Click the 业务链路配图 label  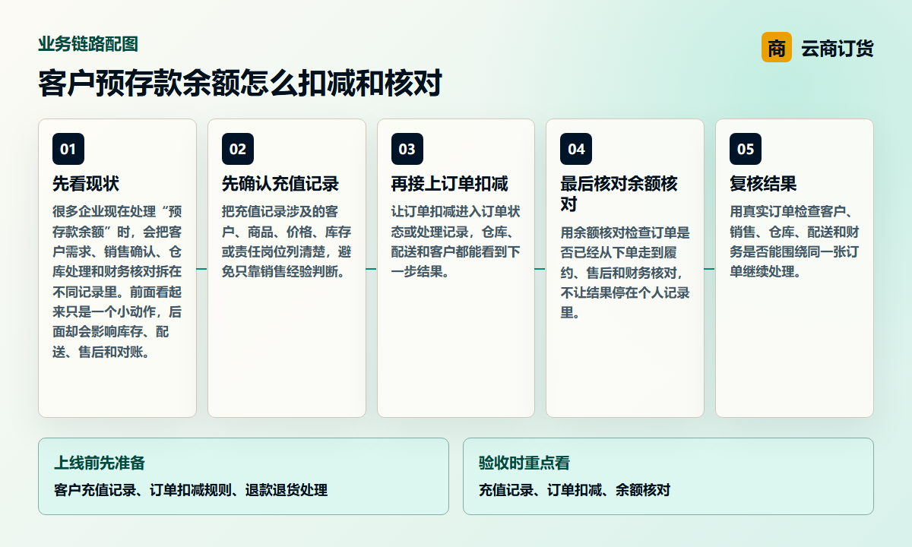point(88,44)
